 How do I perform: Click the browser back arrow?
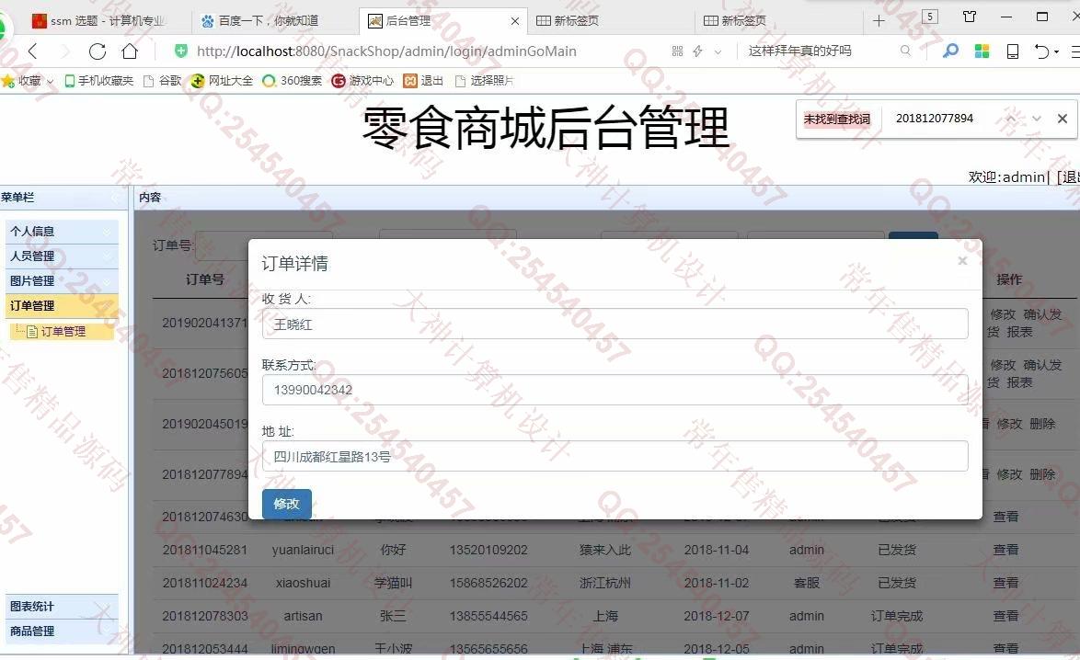point(33,51)
